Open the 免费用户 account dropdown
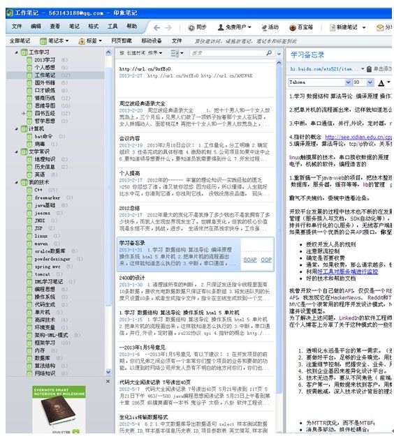The image size is (394, 439). 234,27
